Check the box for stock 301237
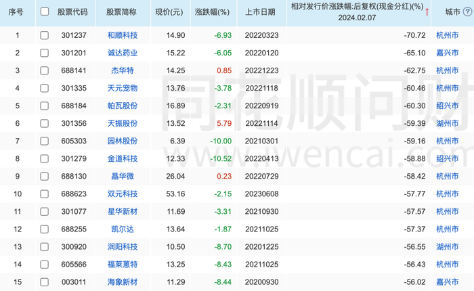 (x=45, y=35)
